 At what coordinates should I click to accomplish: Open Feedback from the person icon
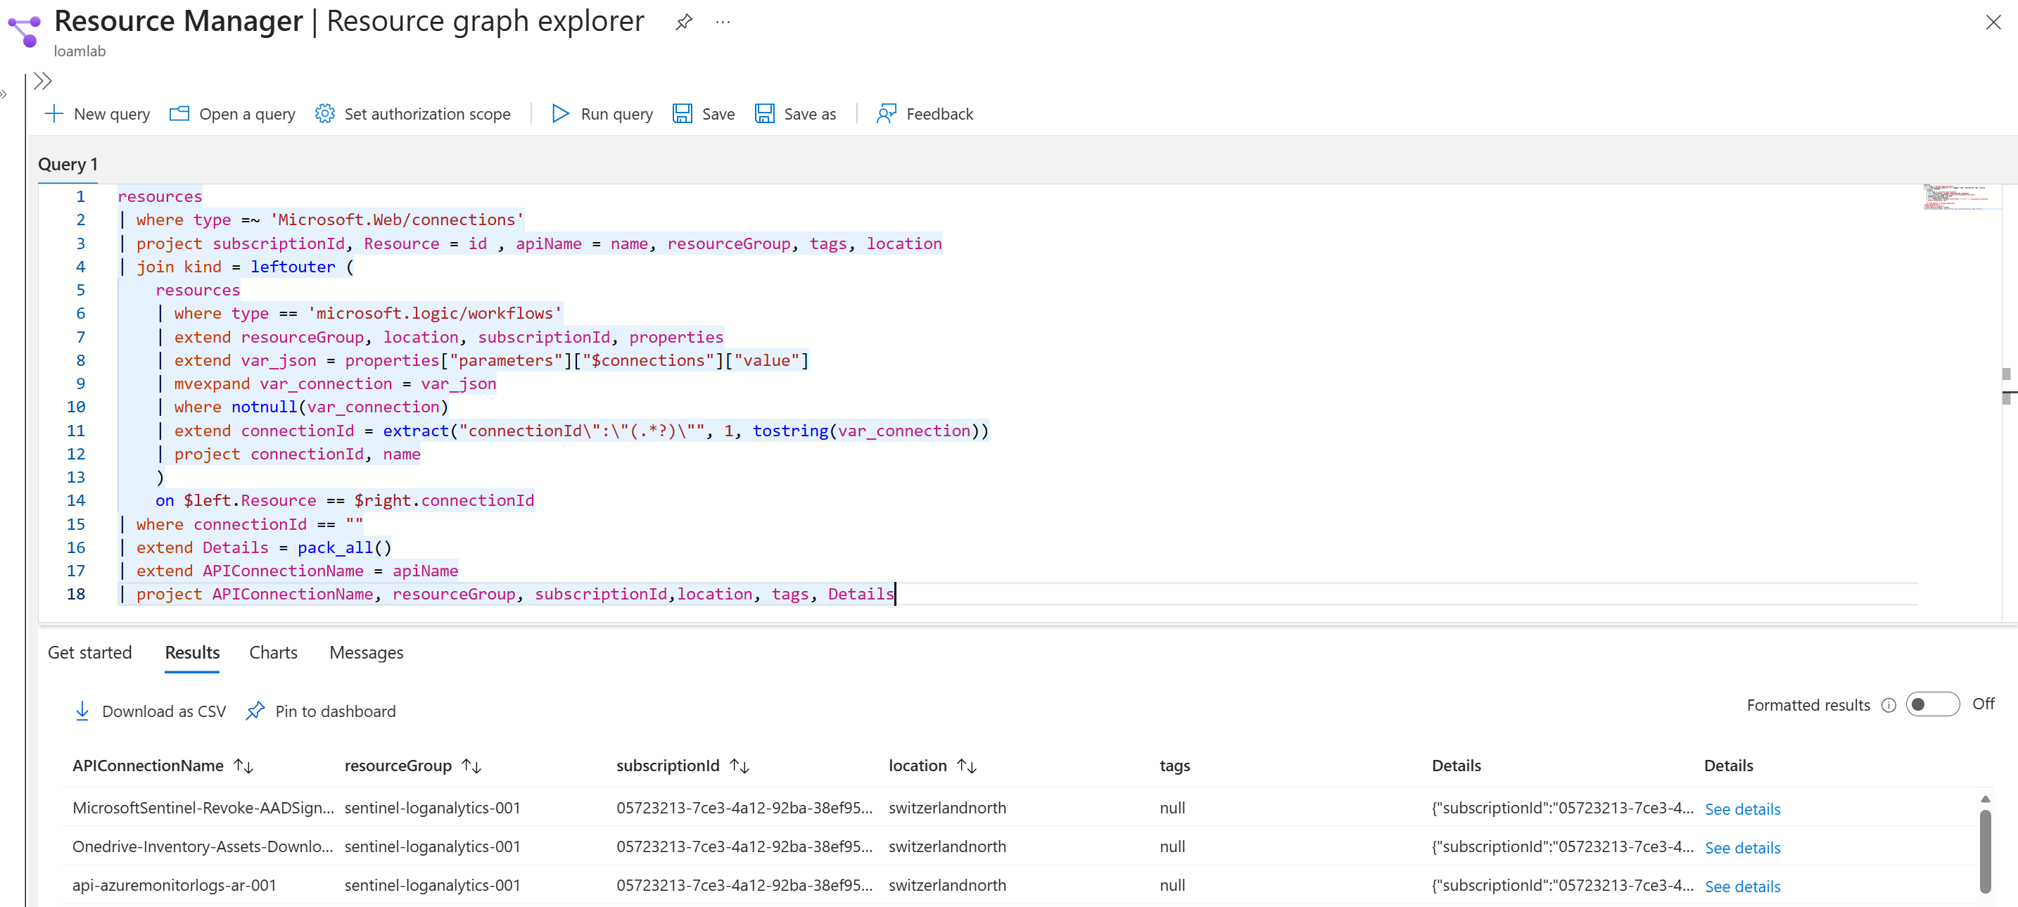(x=886, y=115)
